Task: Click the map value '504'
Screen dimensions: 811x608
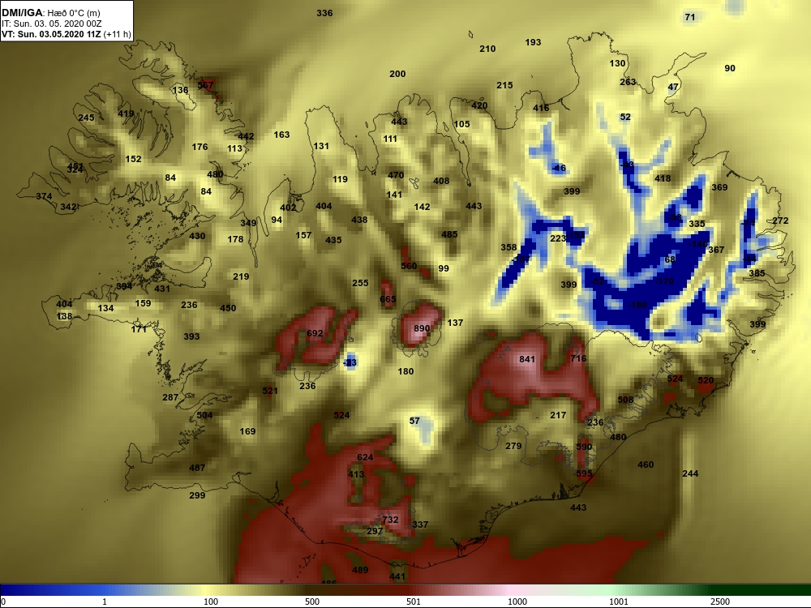Action: point(204,414)
